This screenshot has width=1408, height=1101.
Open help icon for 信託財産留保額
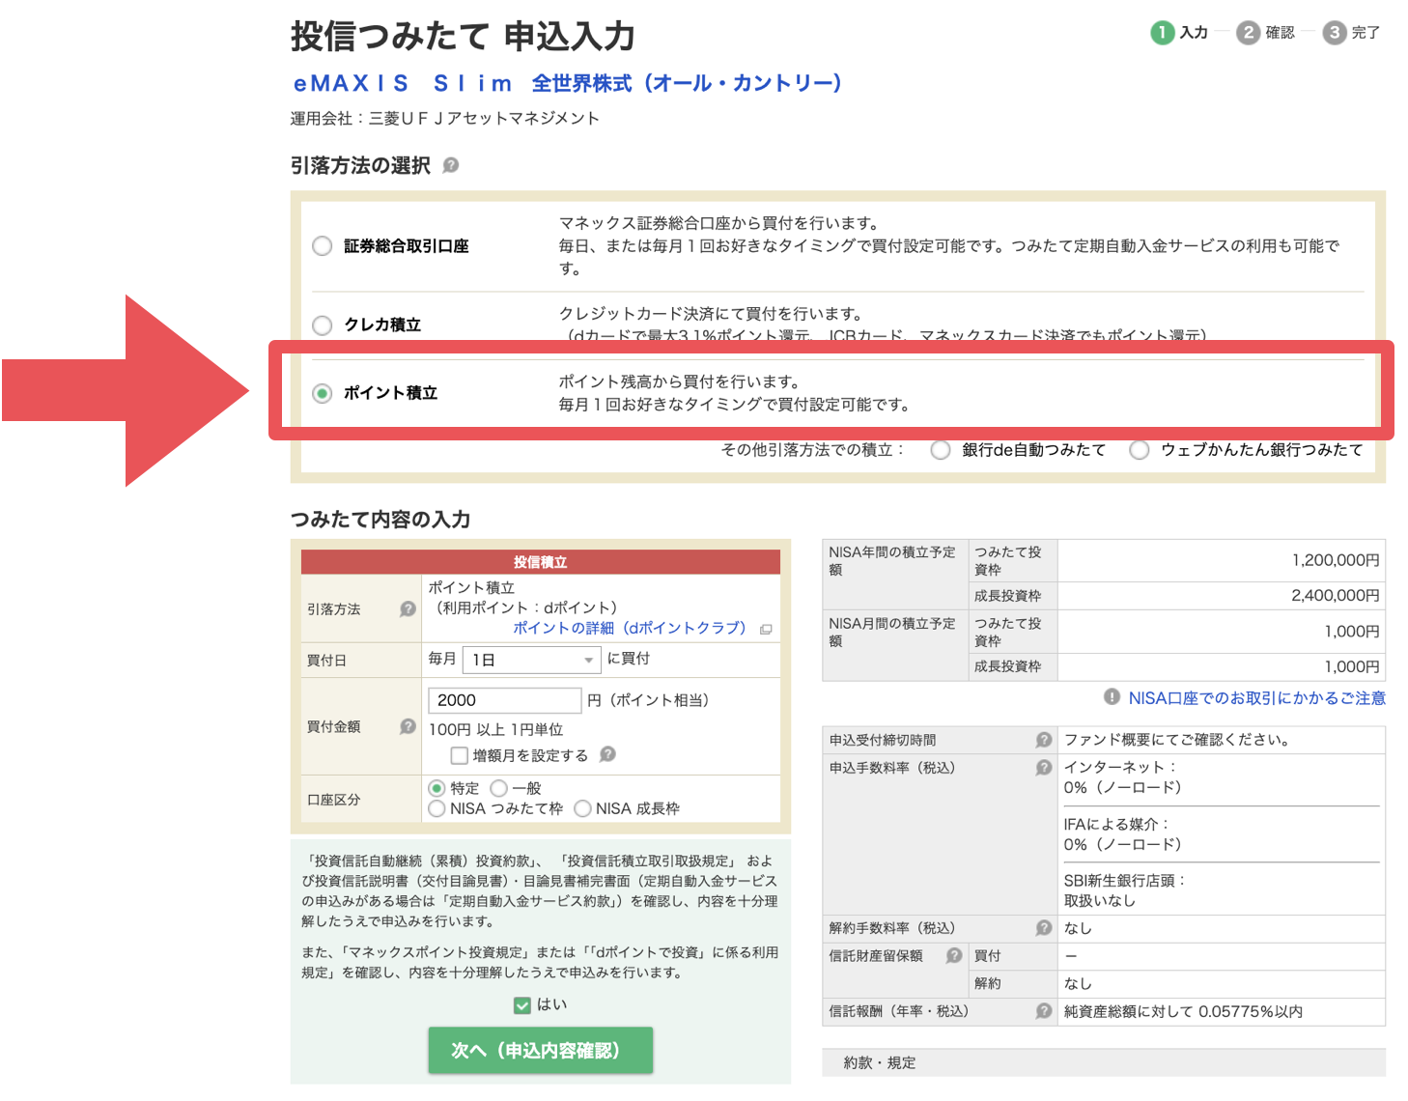[x=954, y=955]
